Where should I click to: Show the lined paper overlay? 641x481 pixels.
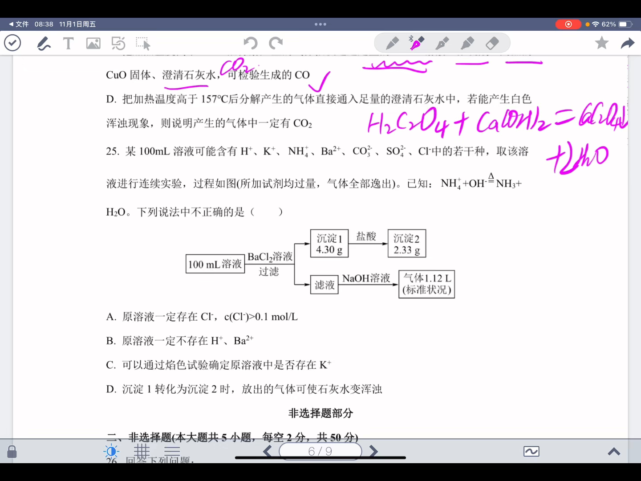click(x=172, y=451)
